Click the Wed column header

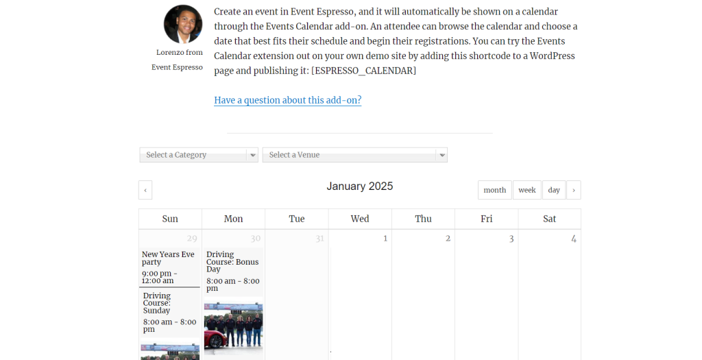(360, 219)
